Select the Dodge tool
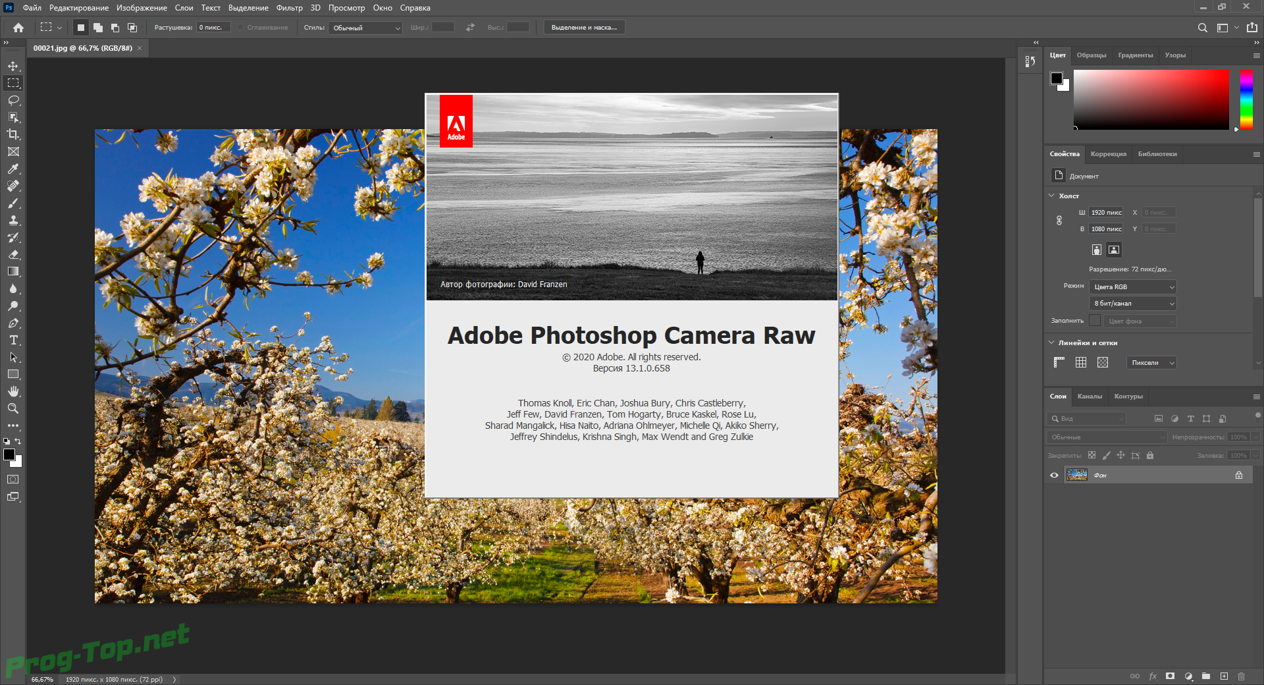The height and width of the screenshot is (685, 1264). tap(13, 306)
